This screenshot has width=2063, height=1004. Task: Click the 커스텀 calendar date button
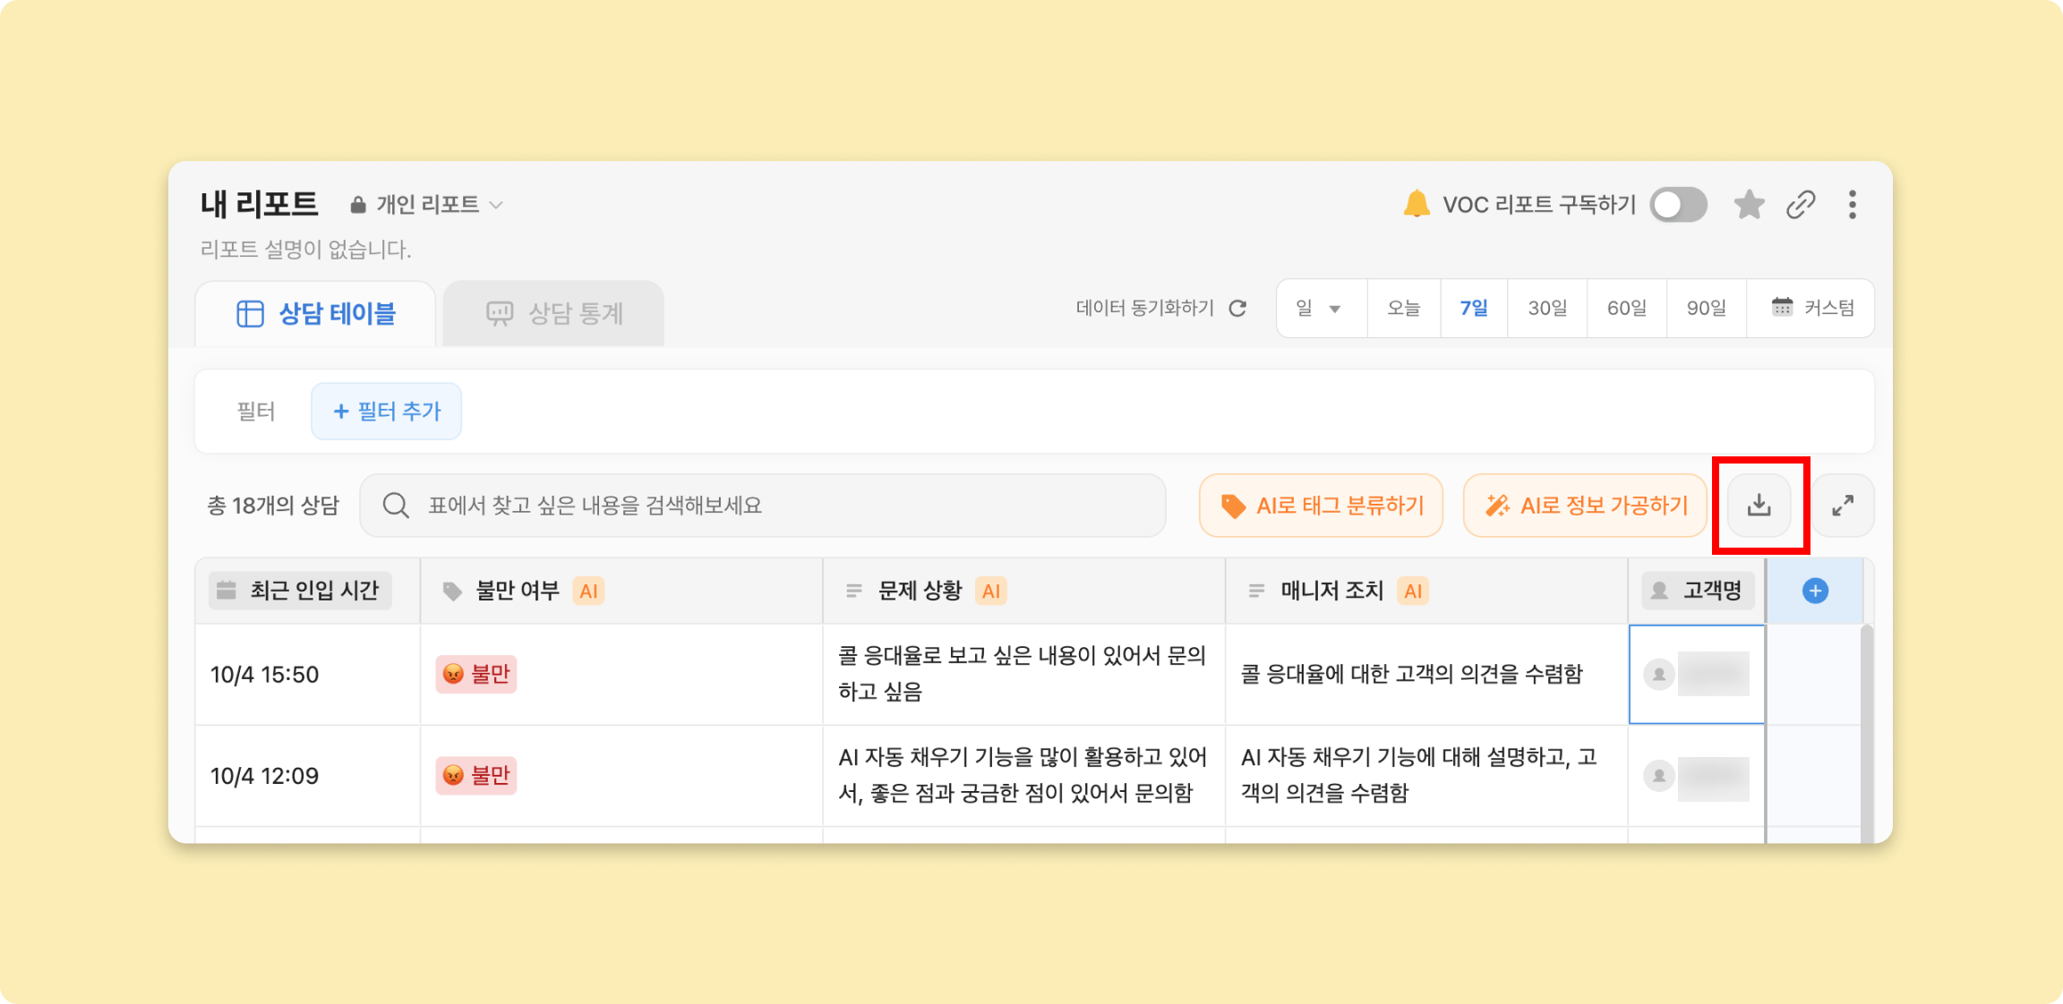(1811, 309)
